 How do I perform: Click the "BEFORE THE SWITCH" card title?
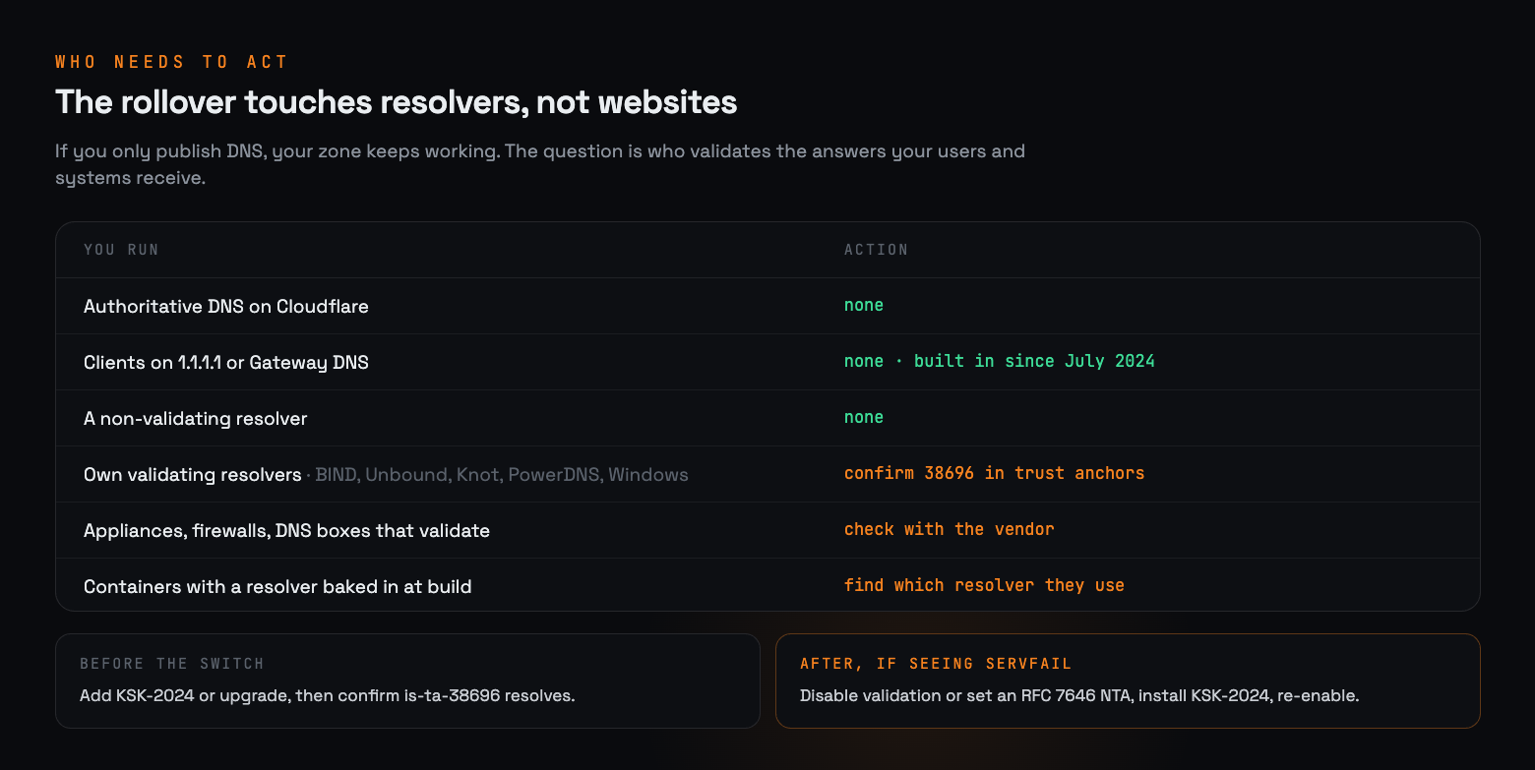172,664
